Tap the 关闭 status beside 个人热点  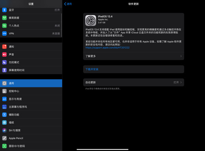(x=57, y=26)
